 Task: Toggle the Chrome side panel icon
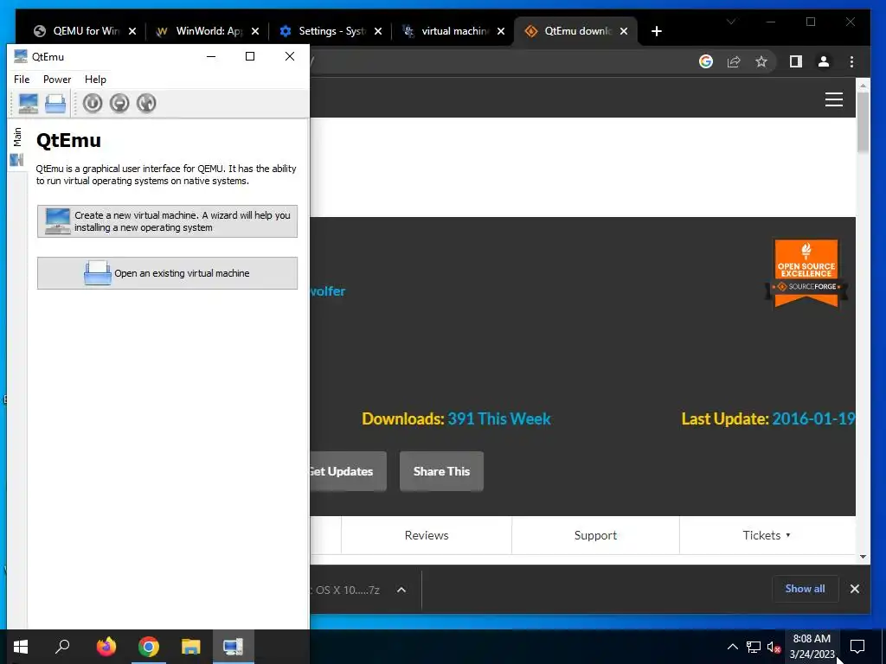tap(796, 61)
